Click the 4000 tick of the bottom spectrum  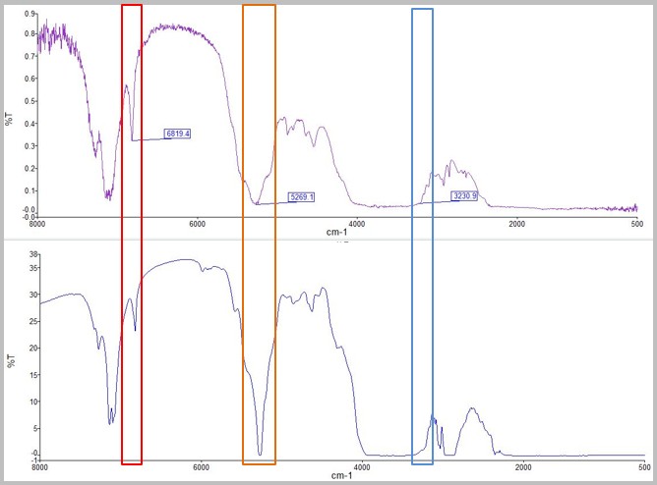pos(362,467)
